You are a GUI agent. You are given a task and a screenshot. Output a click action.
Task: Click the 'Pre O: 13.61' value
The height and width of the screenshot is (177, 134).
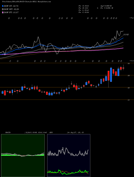(84, 6)
